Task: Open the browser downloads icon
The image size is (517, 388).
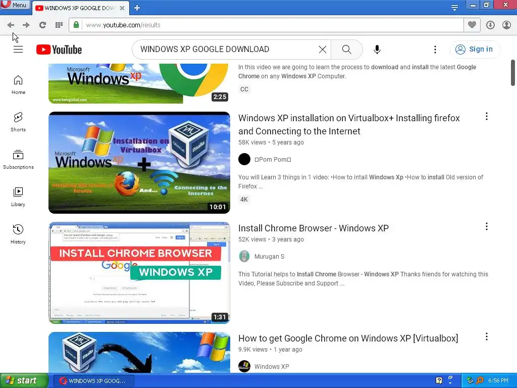Action: pyautogui.click(x=490, y=25)
